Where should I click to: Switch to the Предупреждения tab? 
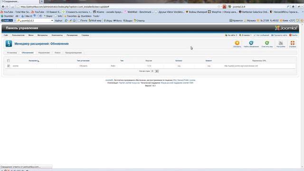(73, 53)
